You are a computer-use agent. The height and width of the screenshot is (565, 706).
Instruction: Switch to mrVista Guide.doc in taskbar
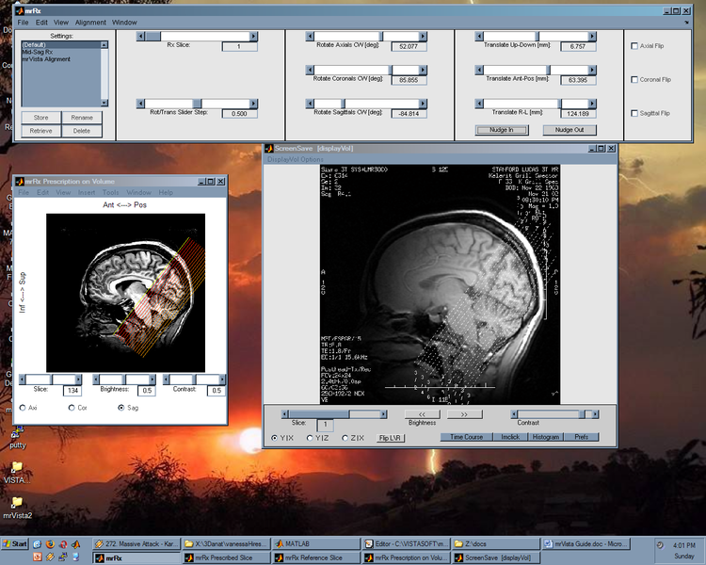pyautogui.click(x=585, y=543)
